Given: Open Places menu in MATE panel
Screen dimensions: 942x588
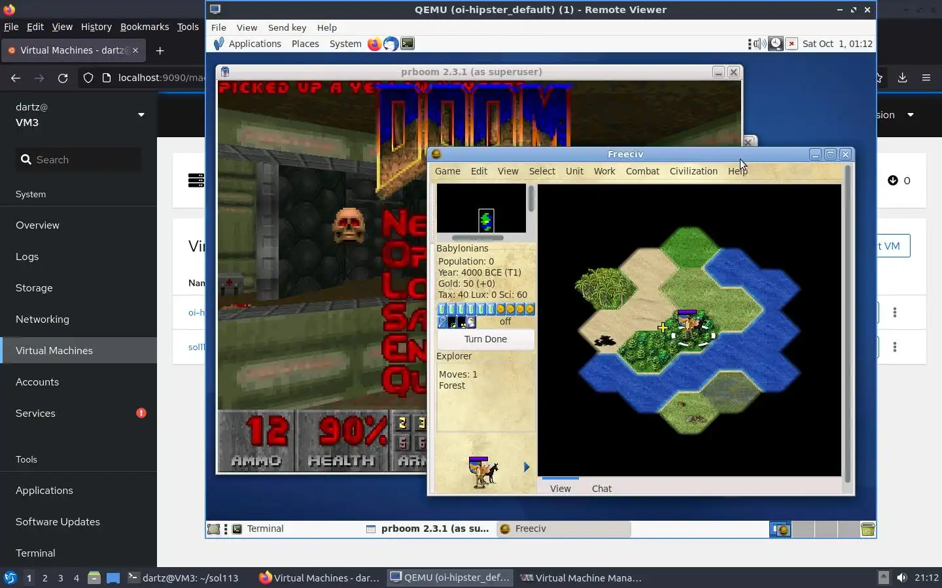Looking at the screenshot, I should [305, 44].
